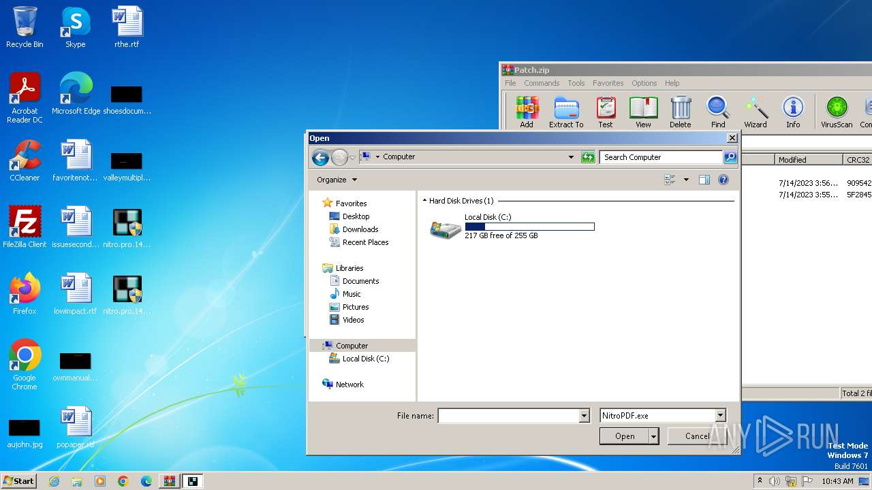872x490 pixels.
Task: Open the Organize dropdown menu
Action: 337,180
